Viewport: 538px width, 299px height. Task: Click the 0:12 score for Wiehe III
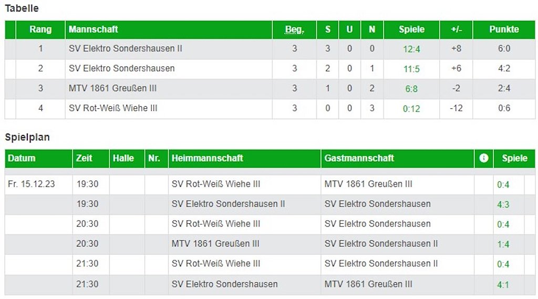(x=411, y=109)
